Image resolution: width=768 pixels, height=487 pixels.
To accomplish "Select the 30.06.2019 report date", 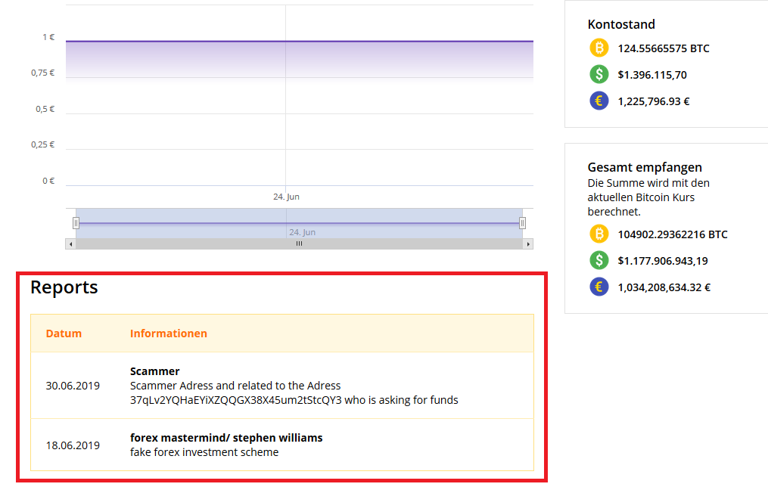I will (73, 386).
